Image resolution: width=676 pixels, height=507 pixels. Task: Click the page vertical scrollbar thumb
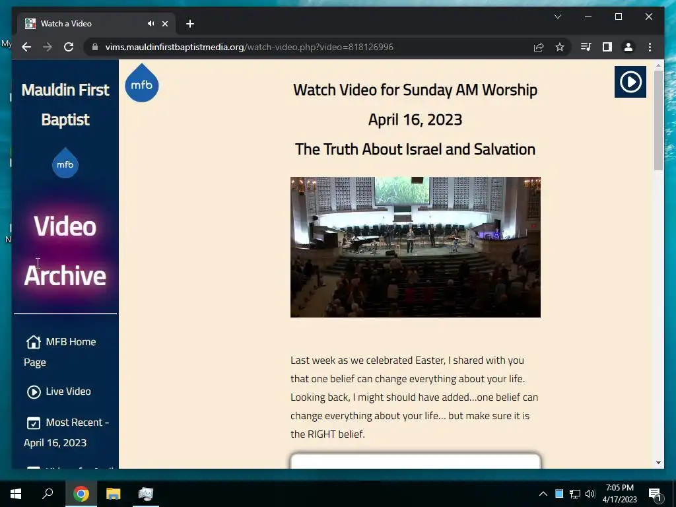[x=658, y=120]
